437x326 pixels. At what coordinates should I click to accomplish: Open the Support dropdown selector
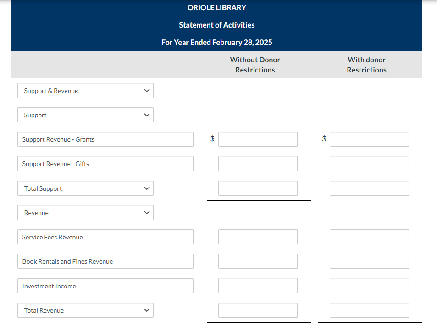85,115
